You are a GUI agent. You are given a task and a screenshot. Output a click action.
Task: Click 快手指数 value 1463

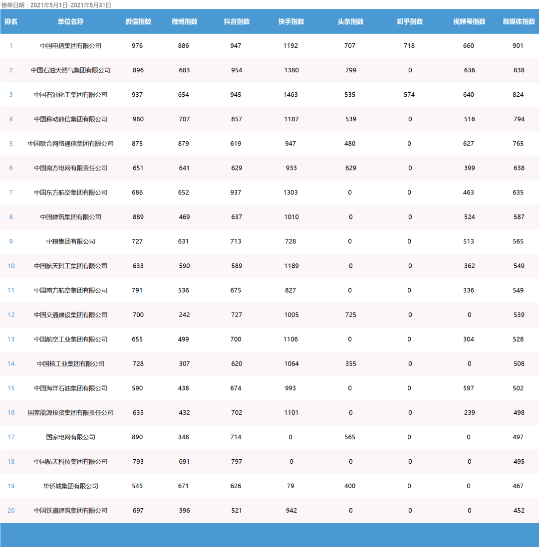point(290,95)
